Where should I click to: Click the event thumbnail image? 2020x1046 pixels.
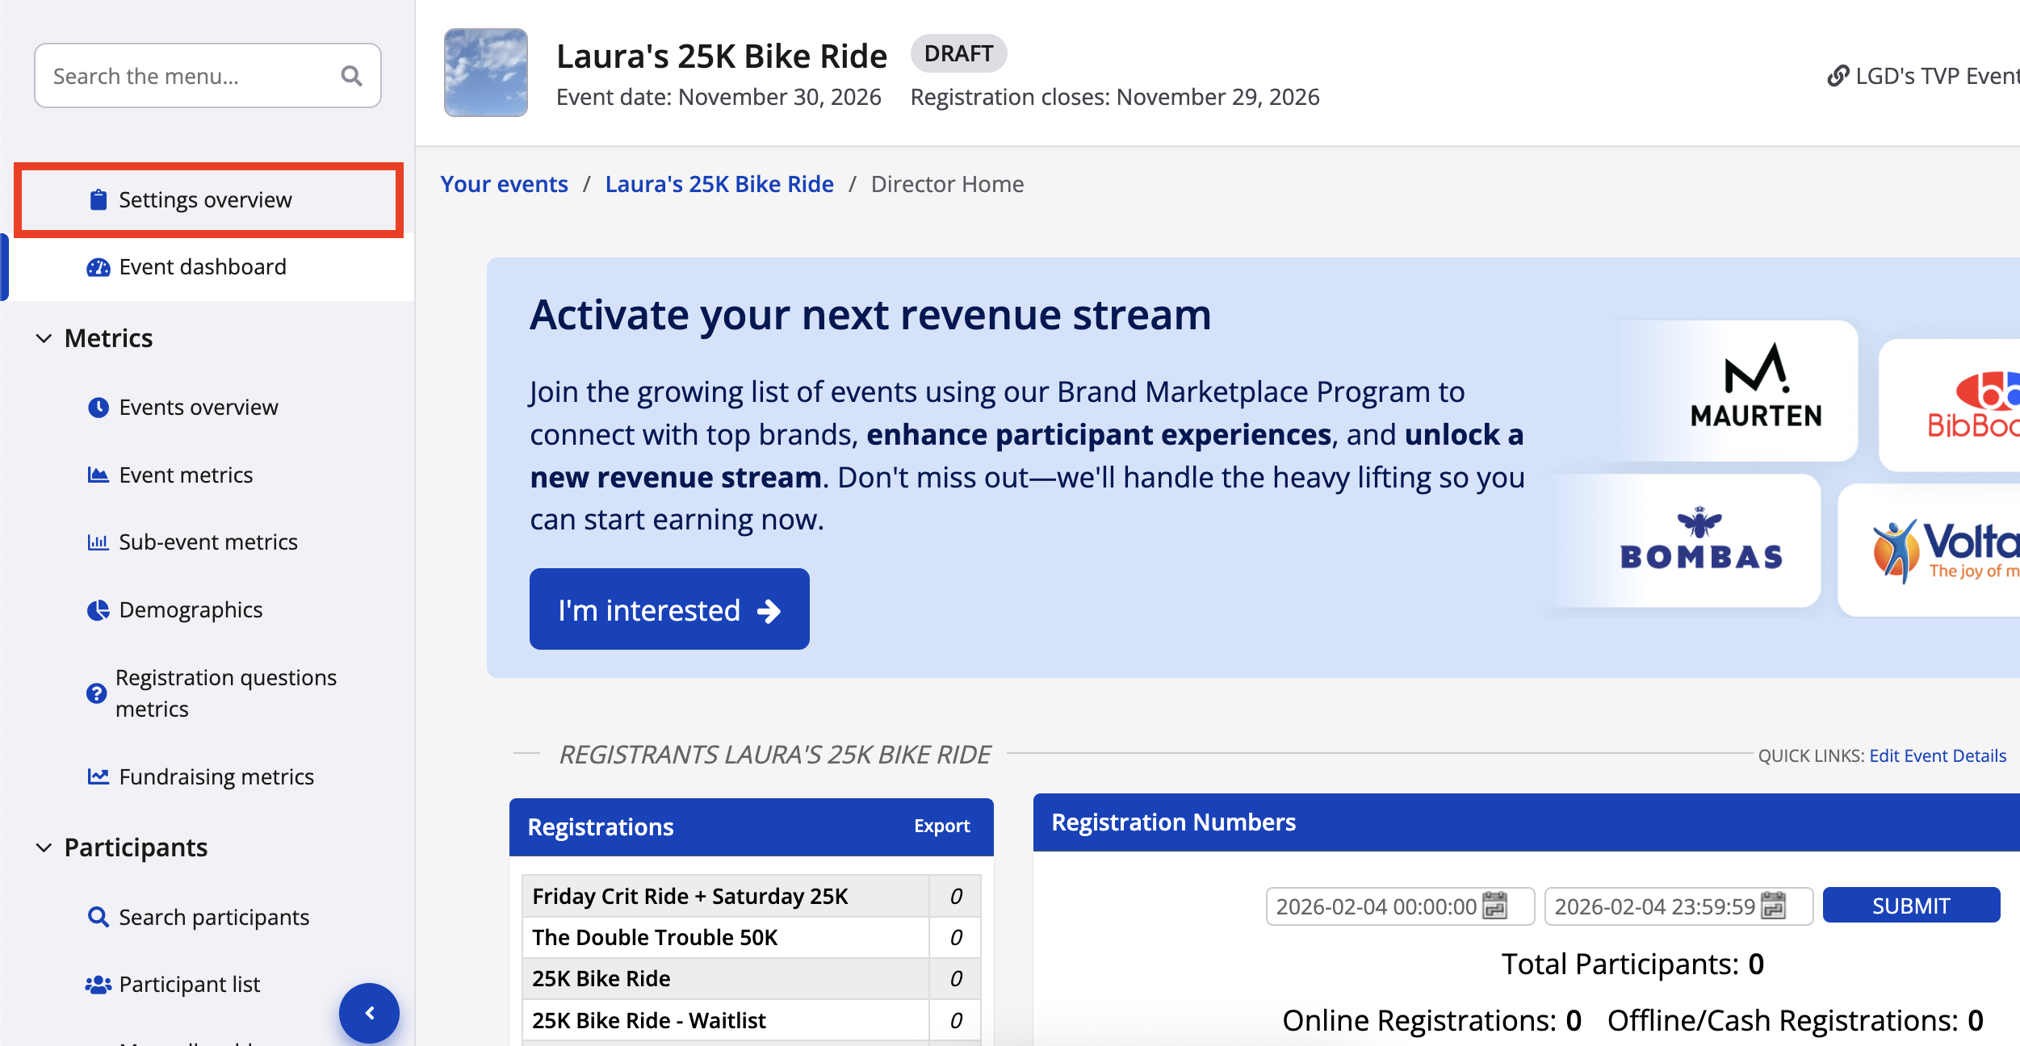[x=485, y=73]
